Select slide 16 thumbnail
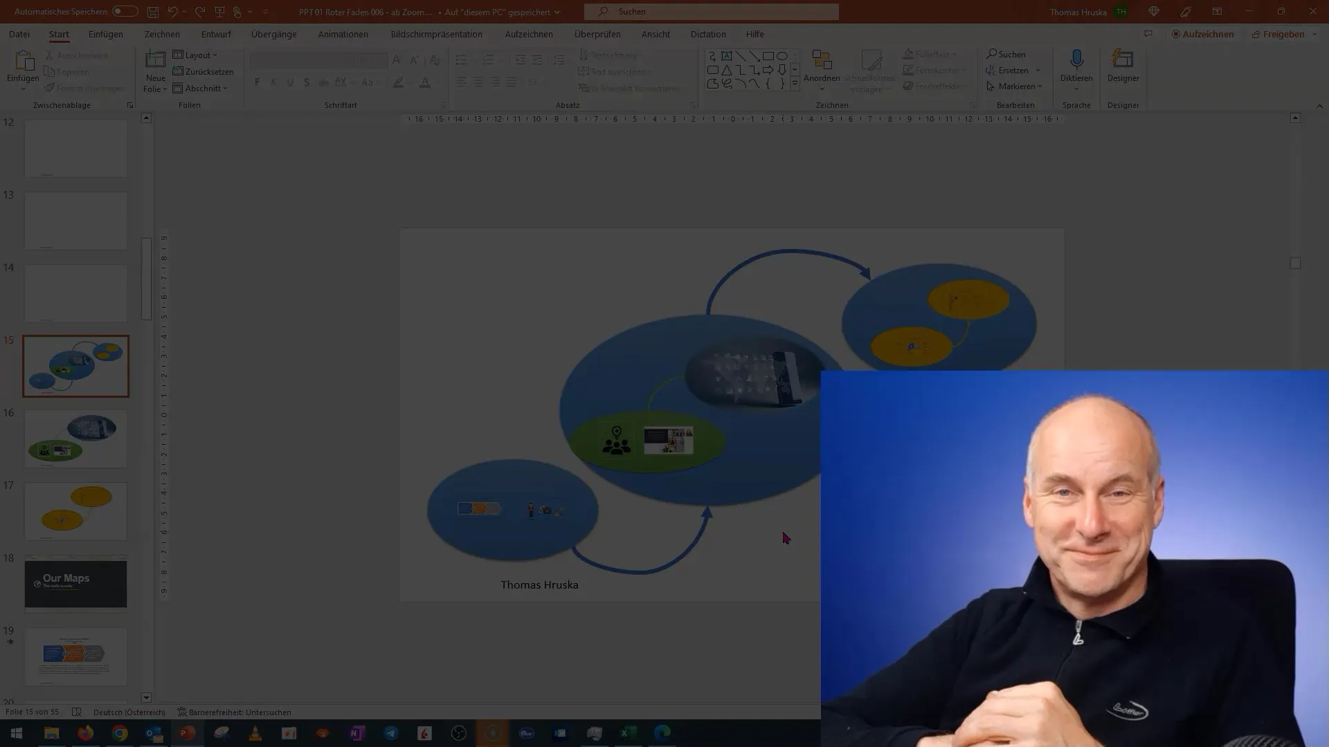Screen dimensions: 1329x747 coord(76,439)
